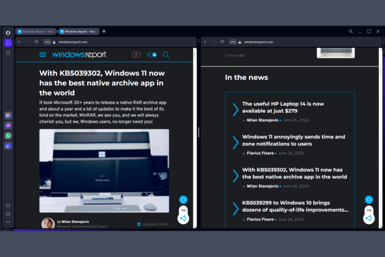Open sidebar three-dots settings
The height and width of the screenshot is (257, 385).
coord(8,222)
